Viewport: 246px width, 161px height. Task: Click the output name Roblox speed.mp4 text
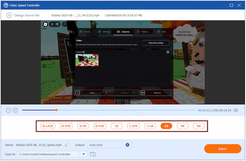[39, 145]
